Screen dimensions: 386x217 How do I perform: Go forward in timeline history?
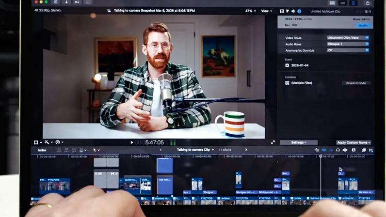tap(246, 150)
